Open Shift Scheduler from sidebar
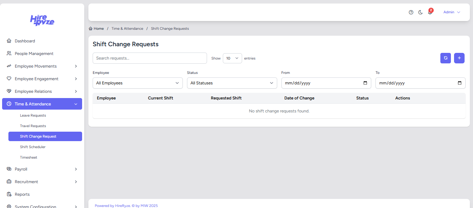This screenshot has height=208, width=473. pyautogui.click(x=33, y=147)
